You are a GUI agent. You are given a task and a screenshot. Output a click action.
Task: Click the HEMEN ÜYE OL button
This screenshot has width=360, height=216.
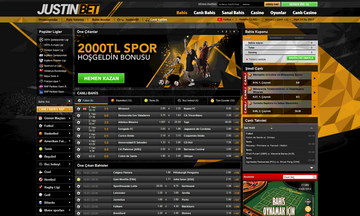tap(299, 4)
